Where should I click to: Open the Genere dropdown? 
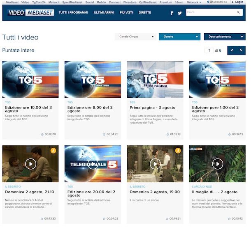(179, 37)
